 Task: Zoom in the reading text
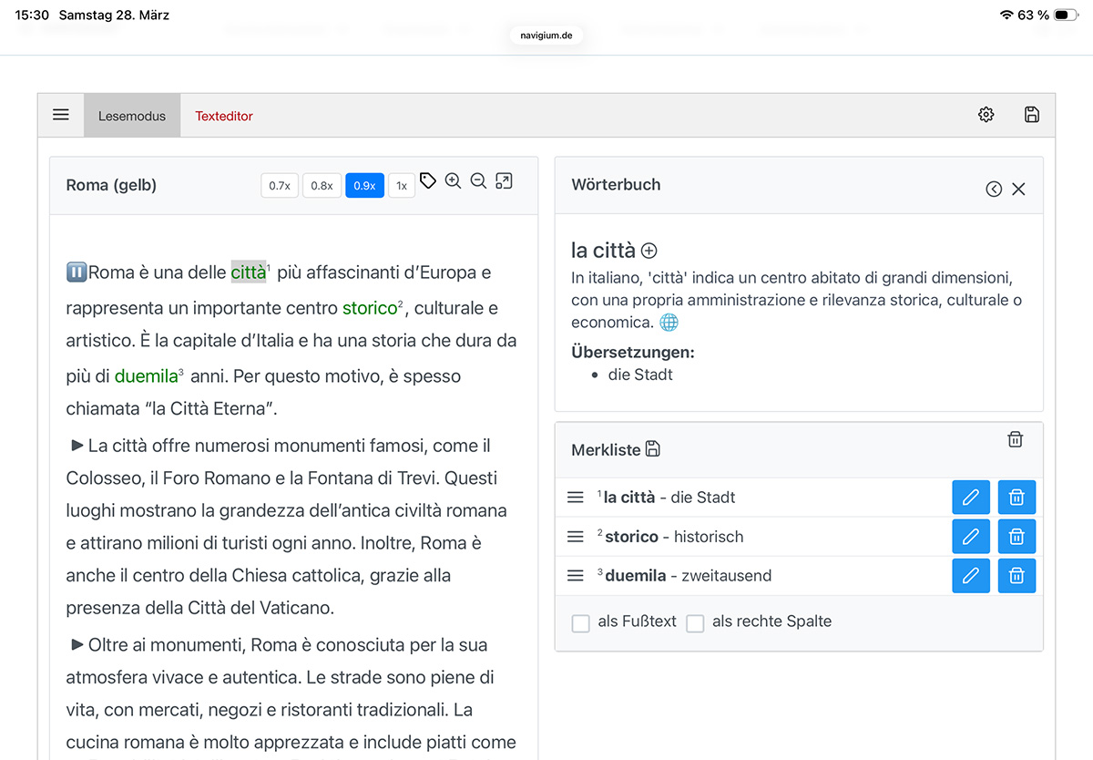[x=454, y=181]
